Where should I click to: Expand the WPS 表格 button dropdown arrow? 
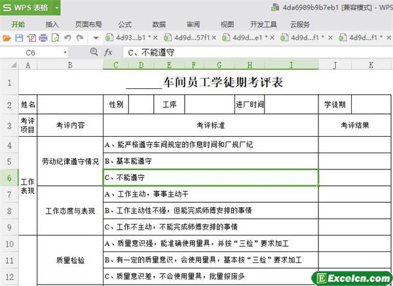click(57, 8)
